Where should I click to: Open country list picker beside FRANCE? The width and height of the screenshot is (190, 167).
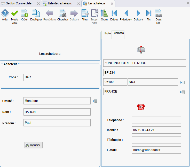click(x=182, y=92)
